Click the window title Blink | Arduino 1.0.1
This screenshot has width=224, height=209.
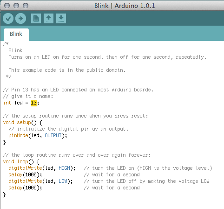click(125, 6)
